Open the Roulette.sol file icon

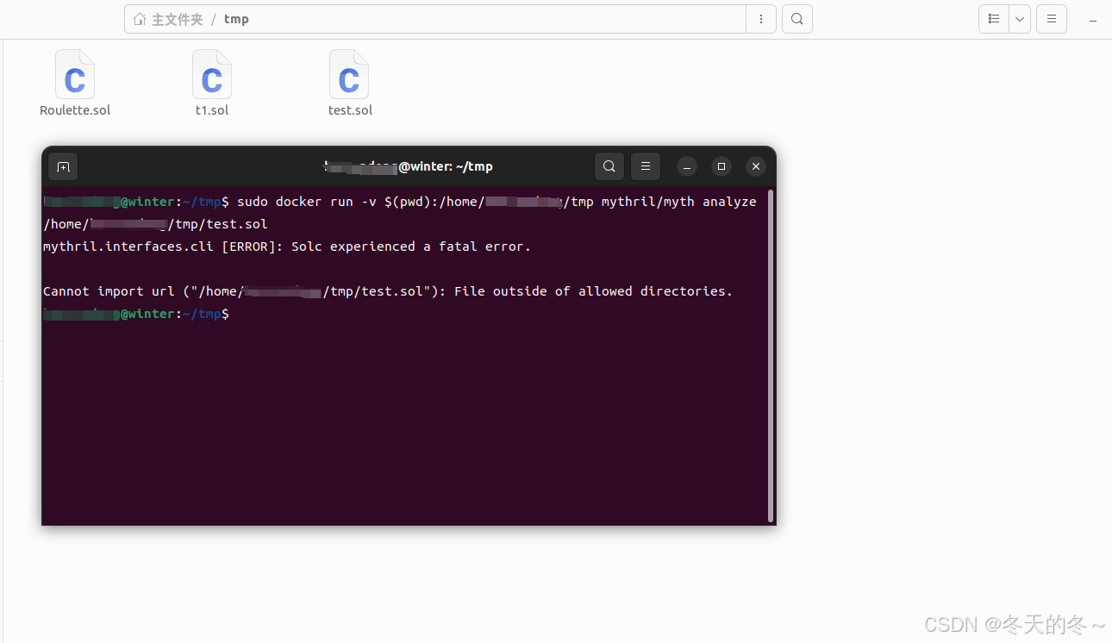[x=75, y=74]
